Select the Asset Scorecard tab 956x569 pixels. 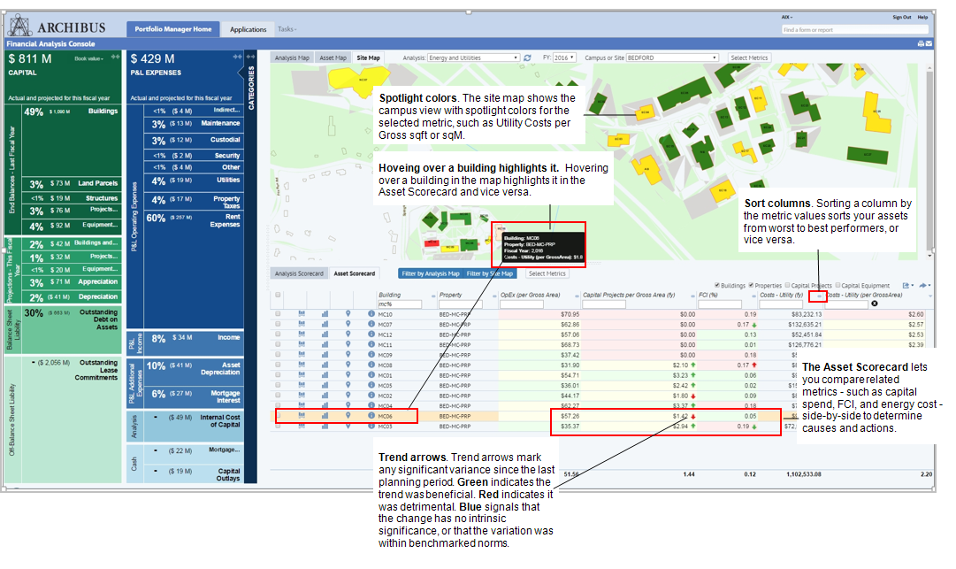click(355, 273)
